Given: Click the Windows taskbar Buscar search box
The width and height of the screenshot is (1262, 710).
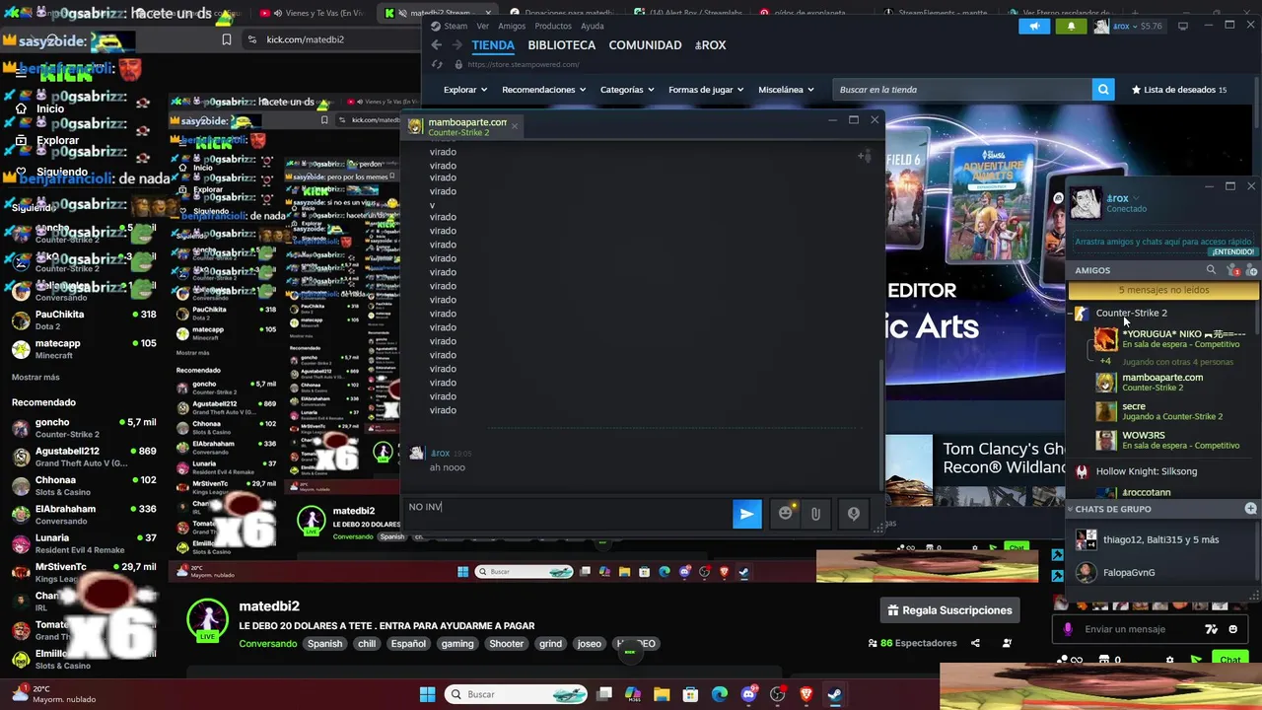Looking at the screenshot, I should 516,694.
